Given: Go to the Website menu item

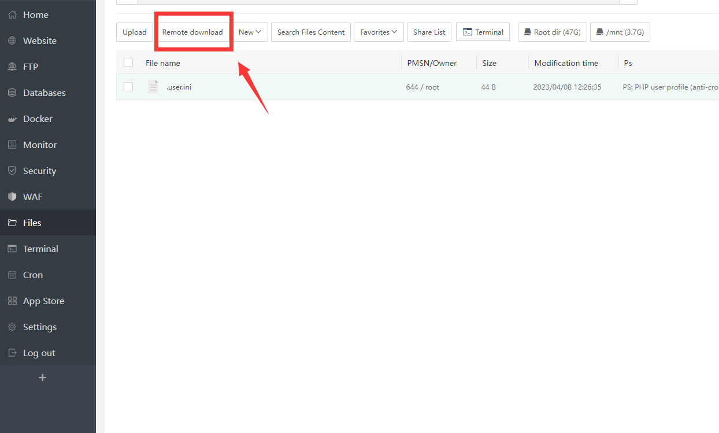Looking at the screenshot, I should pos(39,41).
